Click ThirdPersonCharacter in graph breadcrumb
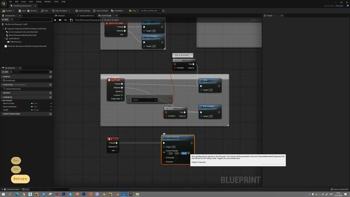350x197 pixels. tap(87, 20)
